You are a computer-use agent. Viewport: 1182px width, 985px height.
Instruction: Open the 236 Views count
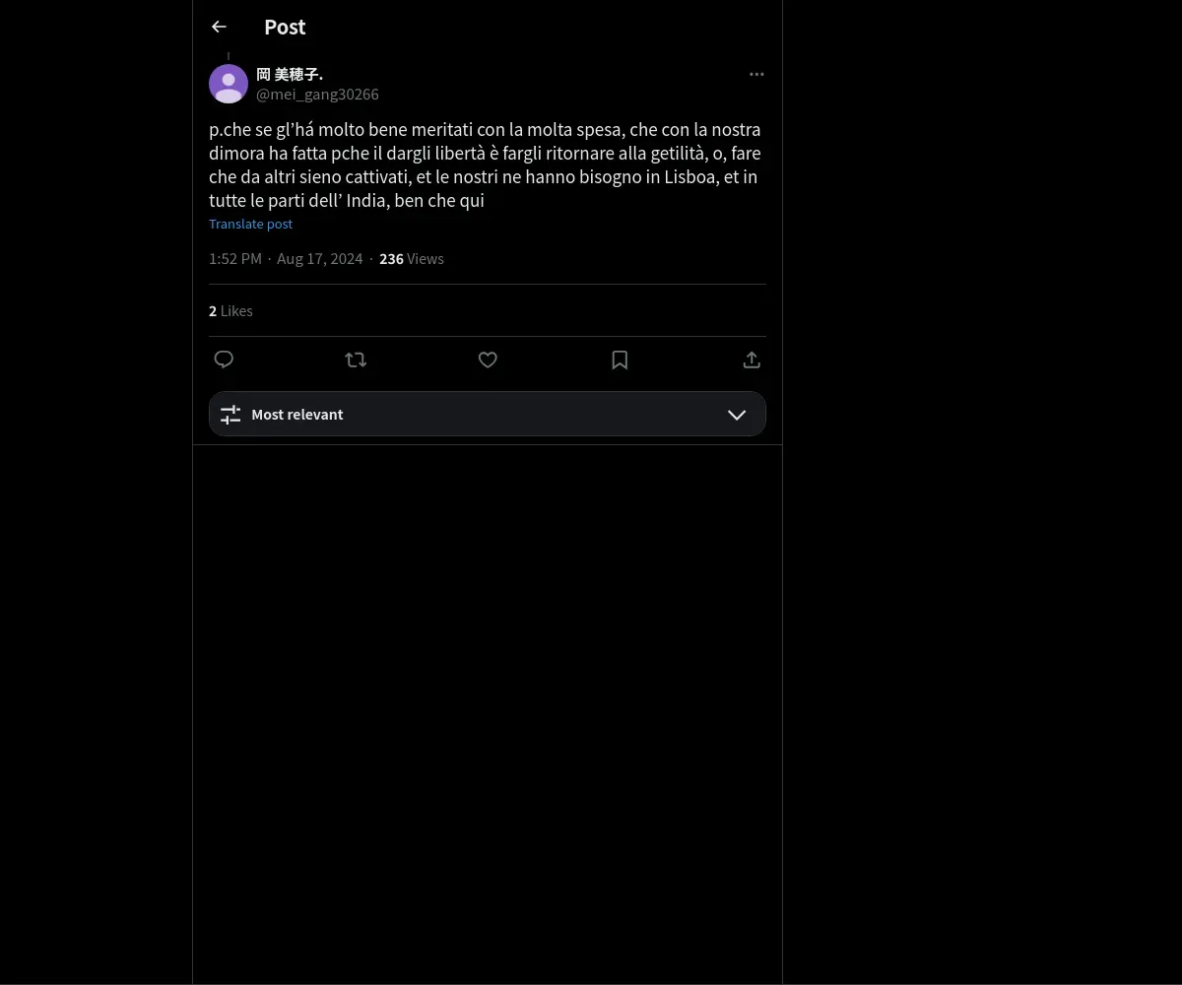pos(412,258)
